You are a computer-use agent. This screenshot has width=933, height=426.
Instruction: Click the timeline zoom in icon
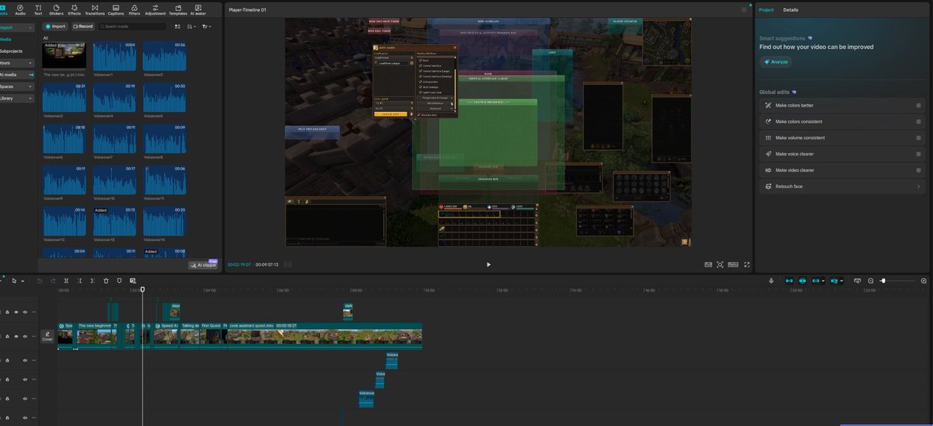click(924, 281)
